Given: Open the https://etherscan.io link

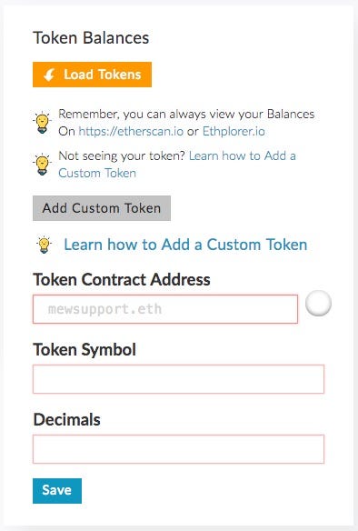Looking at the screenshot, I should coord(131,131).
